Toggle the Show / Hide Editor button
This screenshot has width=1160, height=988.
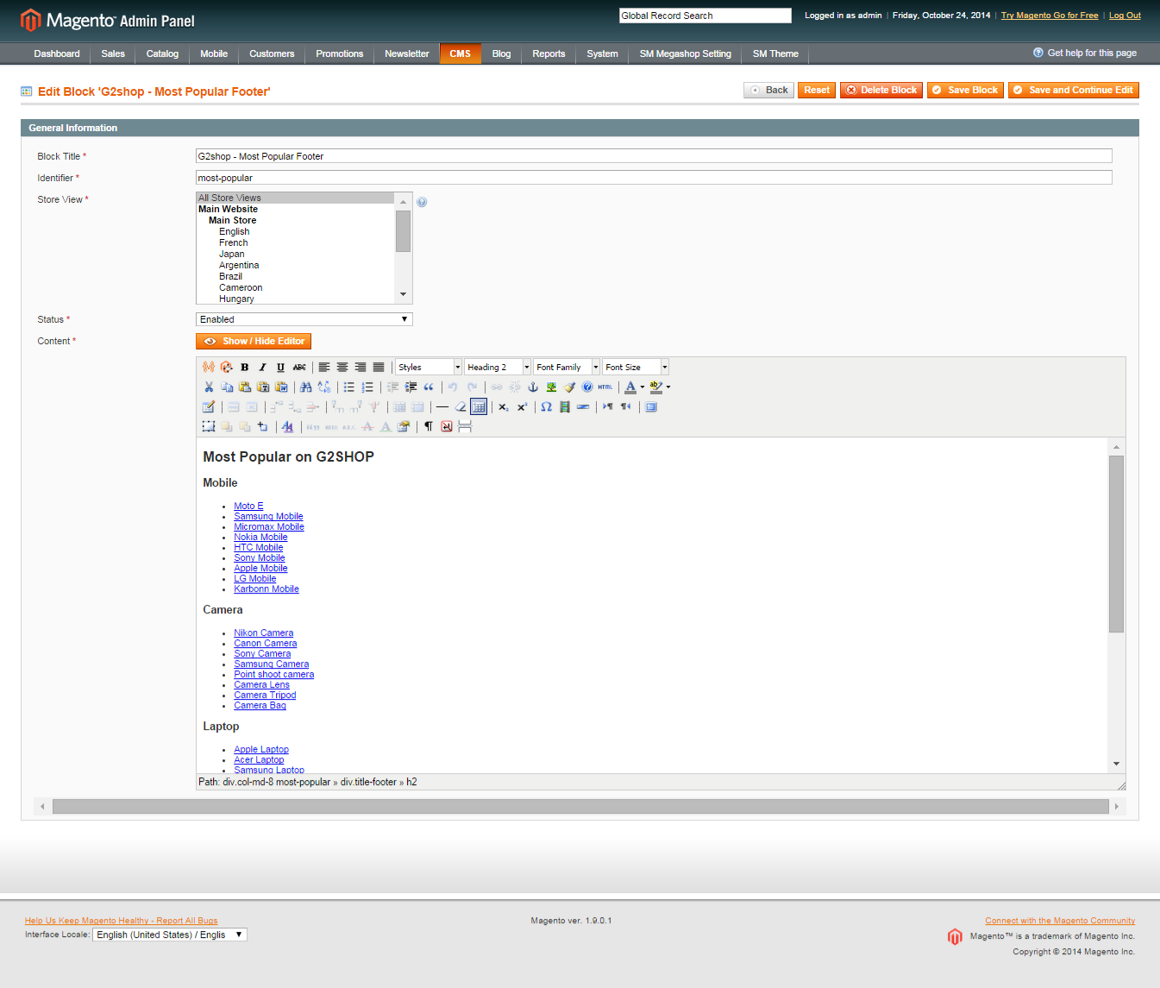tap(254, 341)
